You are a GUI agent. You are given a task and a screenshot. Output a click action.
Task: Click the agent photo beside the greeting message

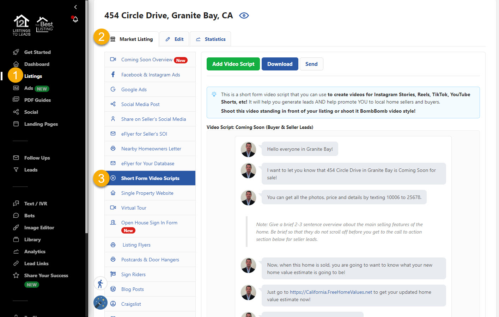tap(248, 149)
